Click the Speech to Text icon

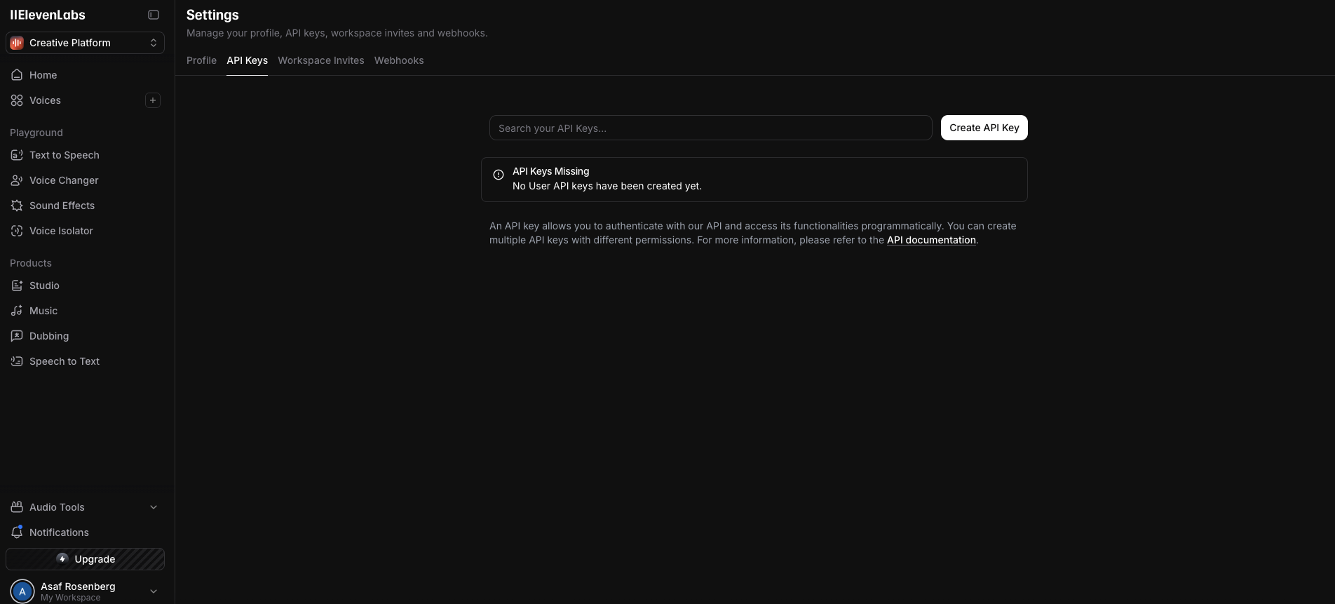[17, 361]
